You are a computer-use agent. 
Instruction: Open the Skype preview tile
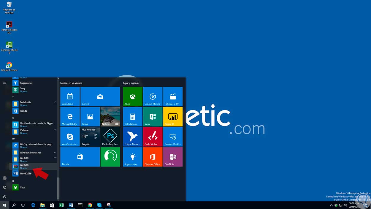70,137
